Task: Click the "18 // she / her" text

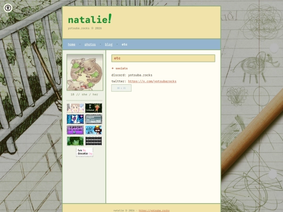Action: pyautogui.click(x=84, y=94)
